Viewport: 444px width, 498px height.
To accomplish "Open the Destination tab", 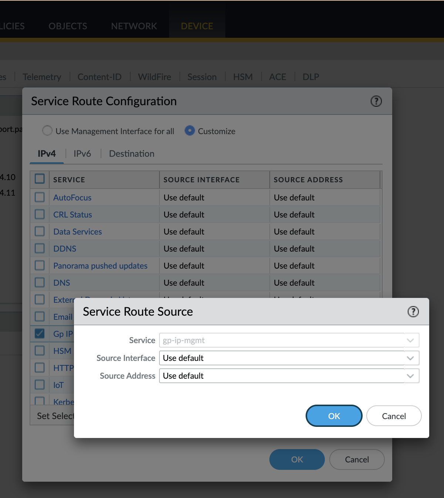I will click(132, 154).
